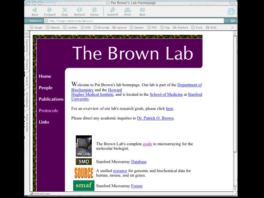Open People in the lab sidebar
This screenshot has width=264, height=198.
pos(45,88)
